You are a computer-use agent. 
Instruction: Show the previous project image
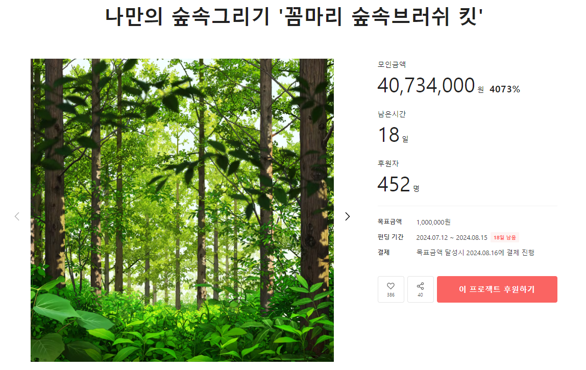pyautogui.click(x=17, y=216)
